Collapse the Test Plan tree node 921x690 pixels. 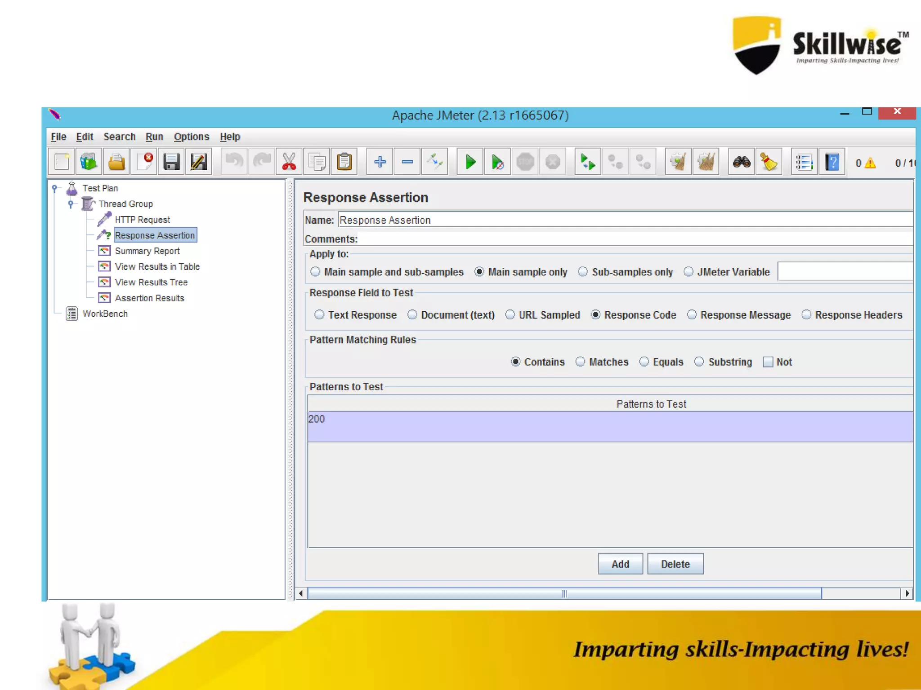pyautogui.click(x=54, y=188)
